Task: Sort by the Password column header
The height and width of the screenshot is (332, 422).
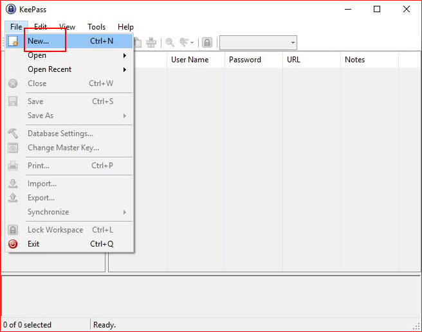Action: click(x=253, y=60)
